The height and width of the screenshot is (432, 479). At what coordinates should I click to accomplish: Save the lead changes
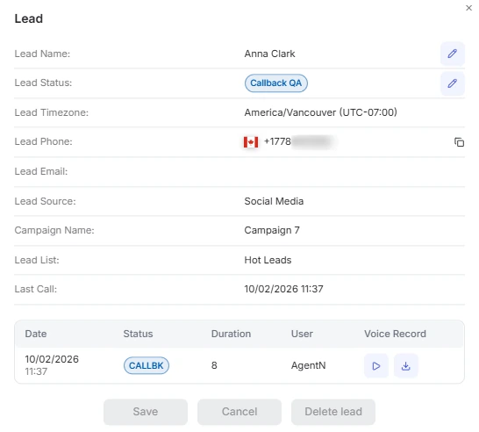point(146,412)
